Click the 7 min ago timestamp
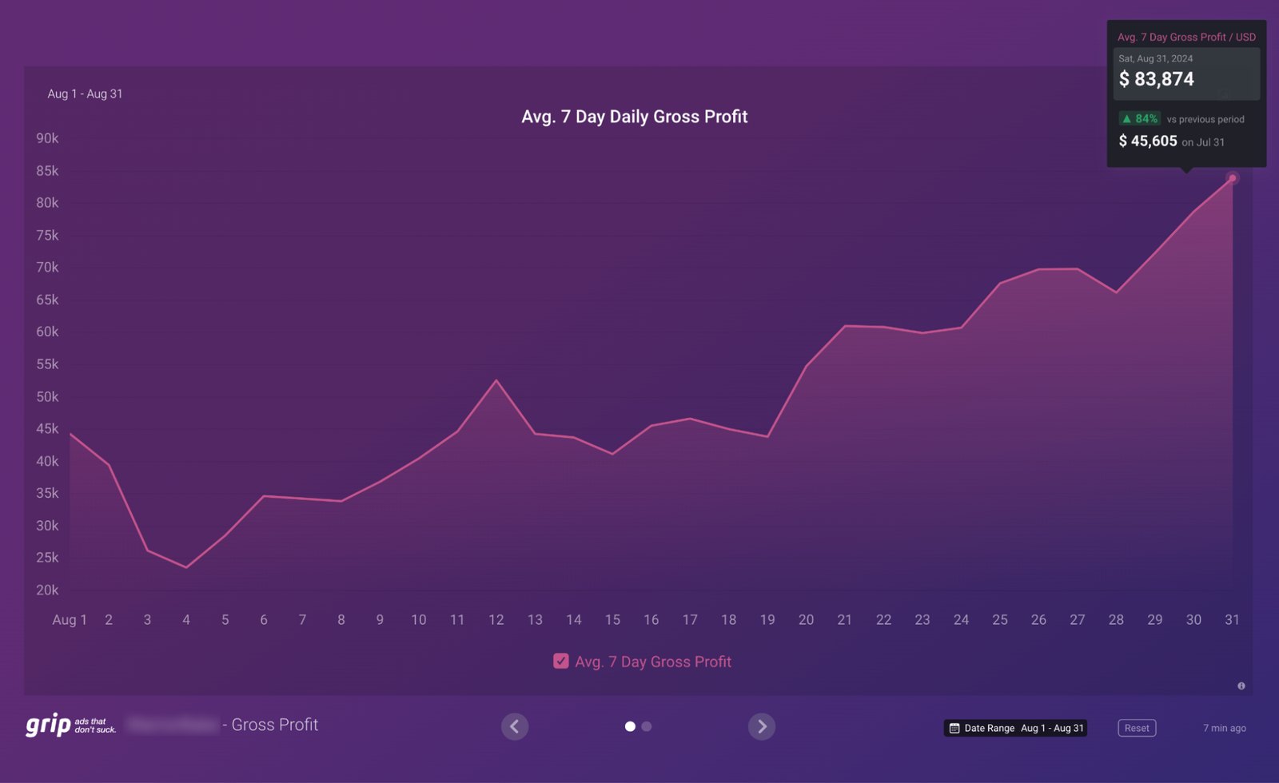1279x783 pixels. (x=1225, y=728)
